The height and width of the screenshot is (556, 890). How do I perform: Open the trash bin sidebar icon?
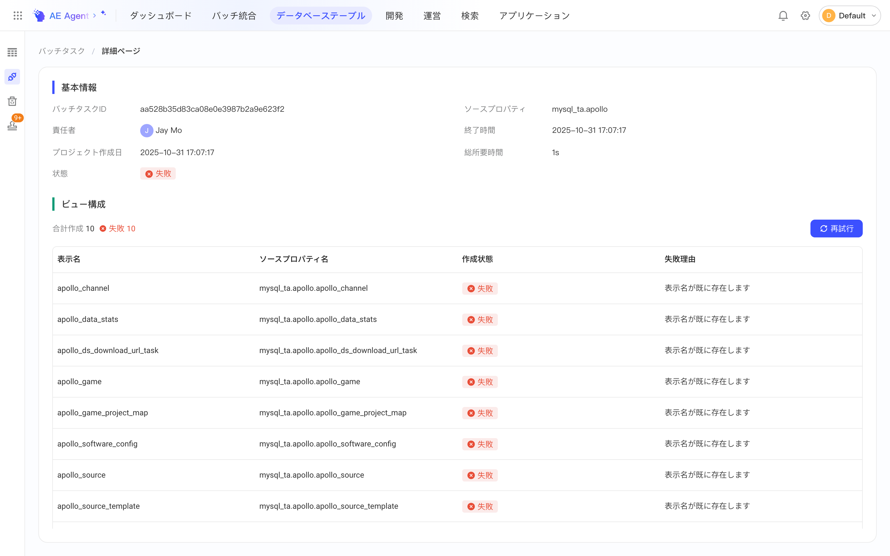pos(12,101)
